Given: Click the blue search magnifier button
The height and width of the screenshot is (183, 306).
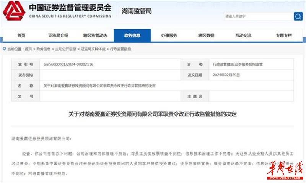Looking at the screenshot, I should click(x=298, y=16).
